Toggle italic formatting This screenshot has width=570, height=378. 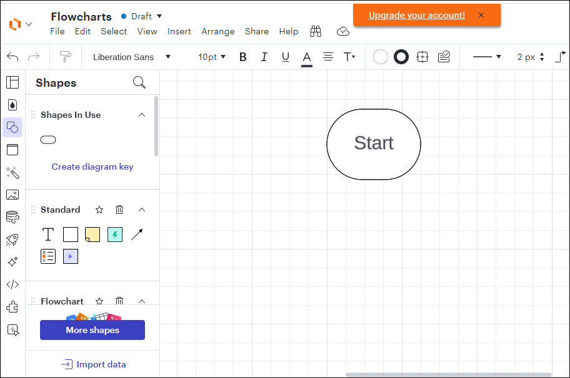click(264, 57)
